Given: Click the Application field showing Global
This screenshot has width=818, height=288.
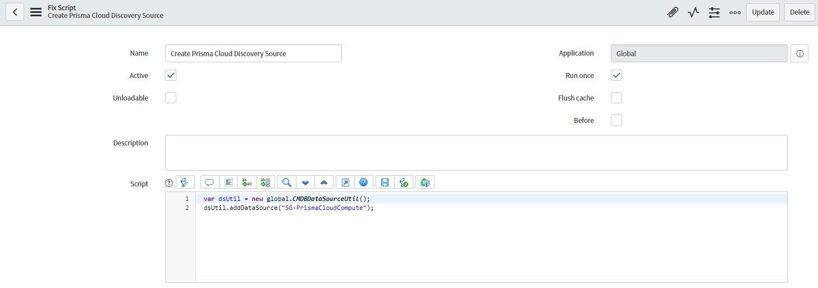Looking at the screenshot, I should 699,53.
